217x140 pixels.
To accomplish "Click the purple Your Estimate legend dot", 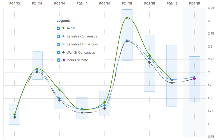I will coord(63,60).
